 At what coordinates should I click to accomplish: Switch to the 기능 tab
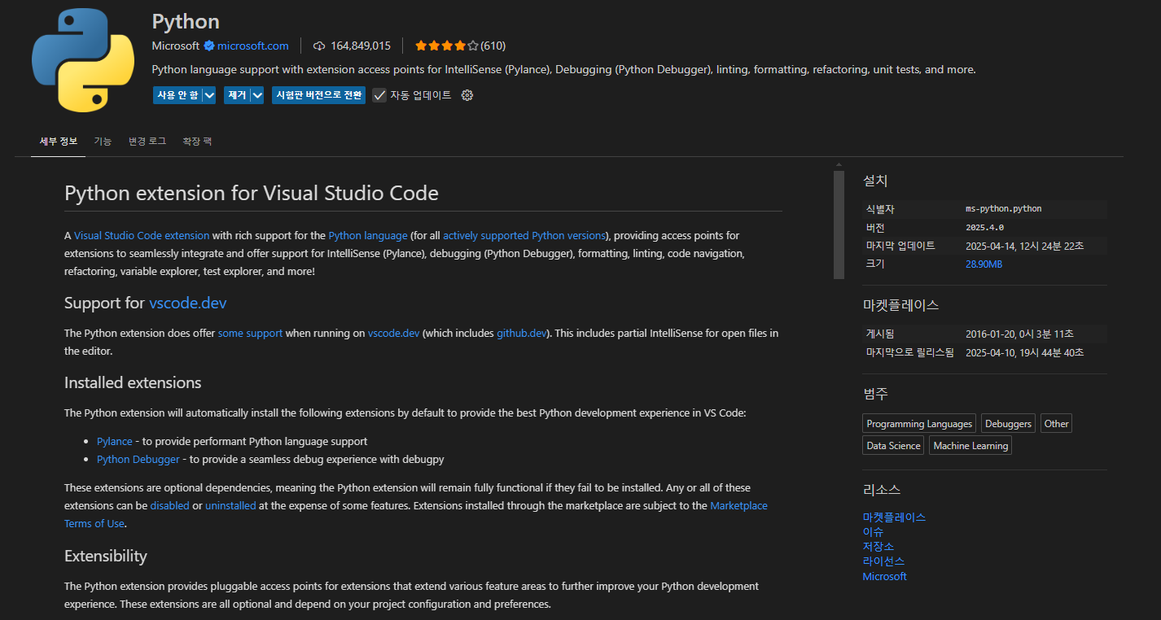point(103,142)
